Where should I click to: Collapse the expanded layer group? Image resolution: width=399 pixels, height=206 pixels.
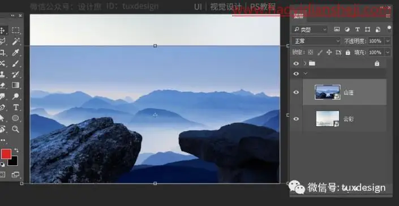point(306,74)
